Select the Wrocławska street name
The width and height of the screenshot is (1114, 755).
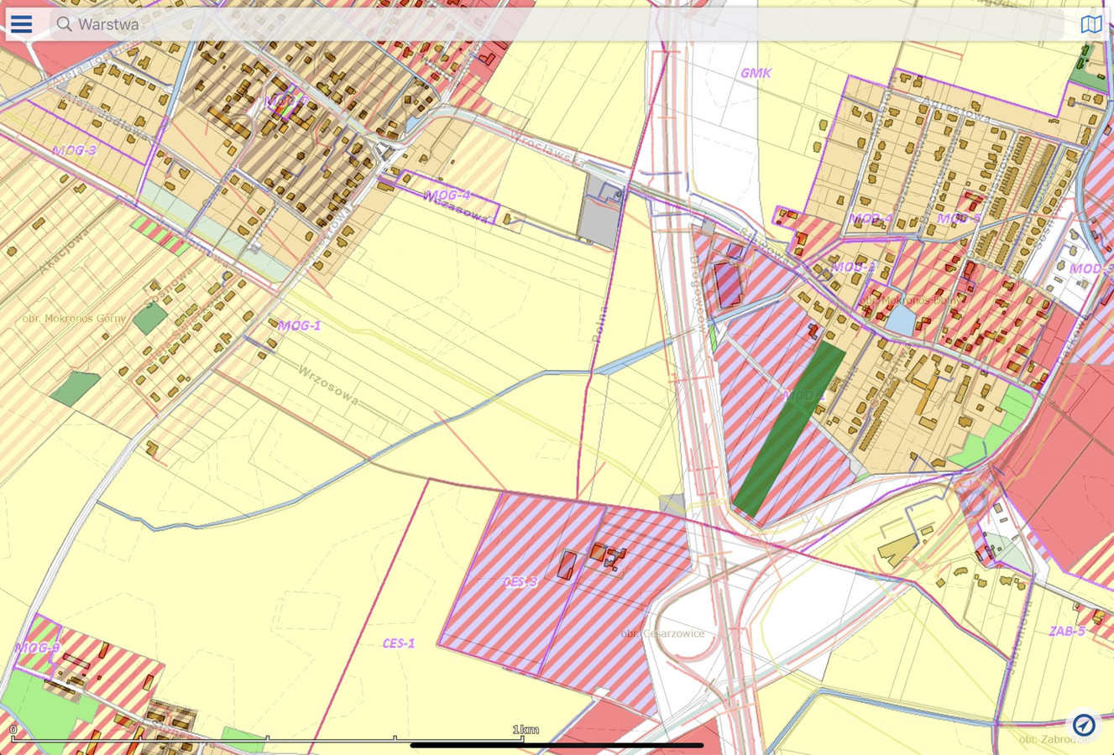[547, 148]
